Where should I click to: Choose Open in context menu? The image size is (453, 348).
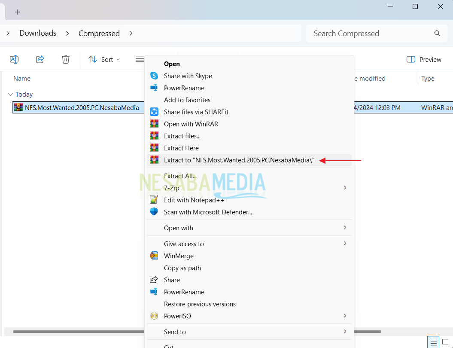(249, 64)
